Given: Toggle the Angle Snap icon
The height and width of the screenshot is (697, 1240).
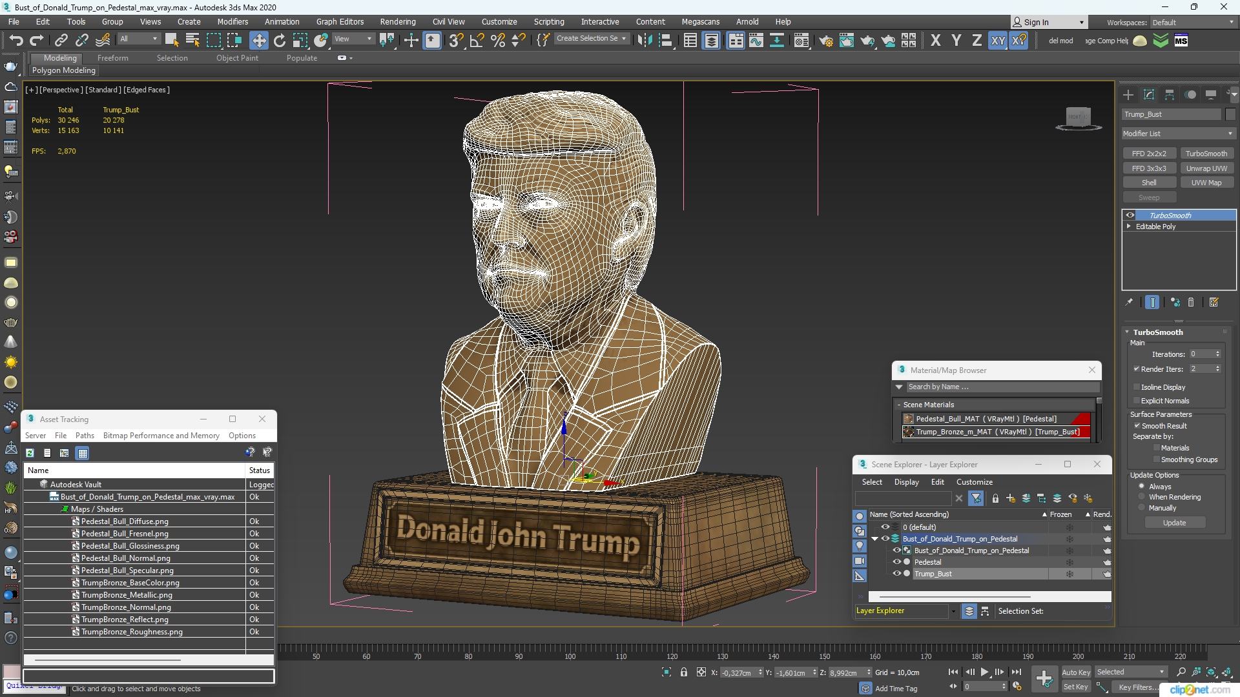Looking at the screenshot, I should pos(477,41).
